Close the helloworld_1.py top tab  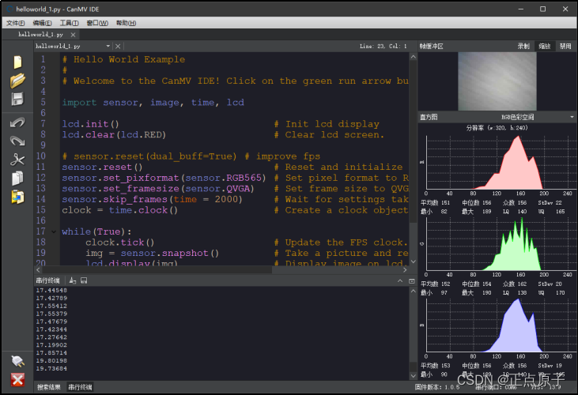coord(73,35)
